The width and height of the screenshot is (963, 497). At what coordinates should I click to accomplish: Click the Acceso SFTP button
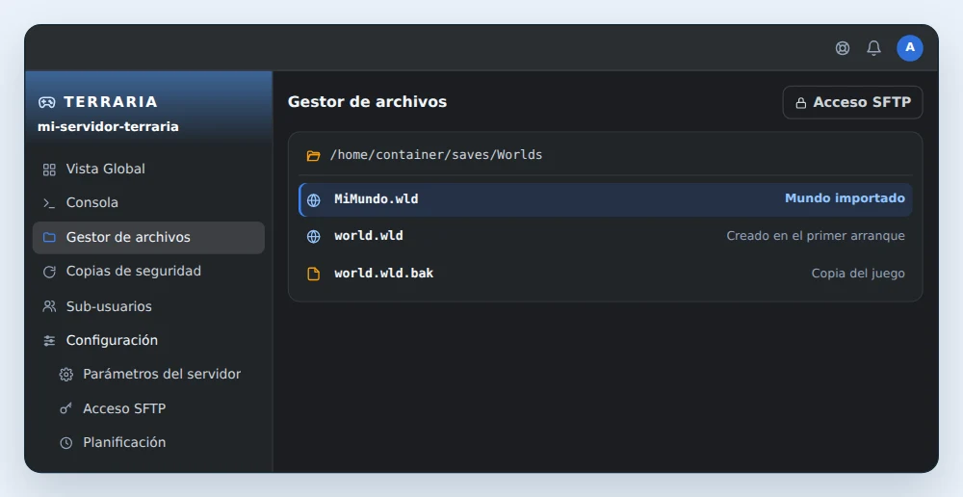pyautogui.click(x=852, y=102)
